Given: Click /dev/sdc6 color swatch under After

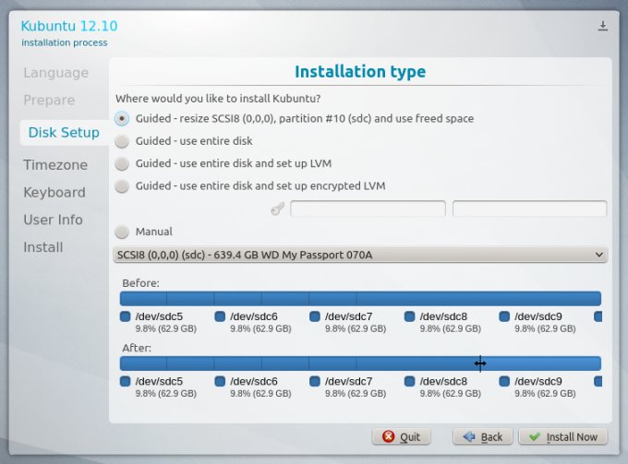Looking at the screenshot, I should pos(220,382).
